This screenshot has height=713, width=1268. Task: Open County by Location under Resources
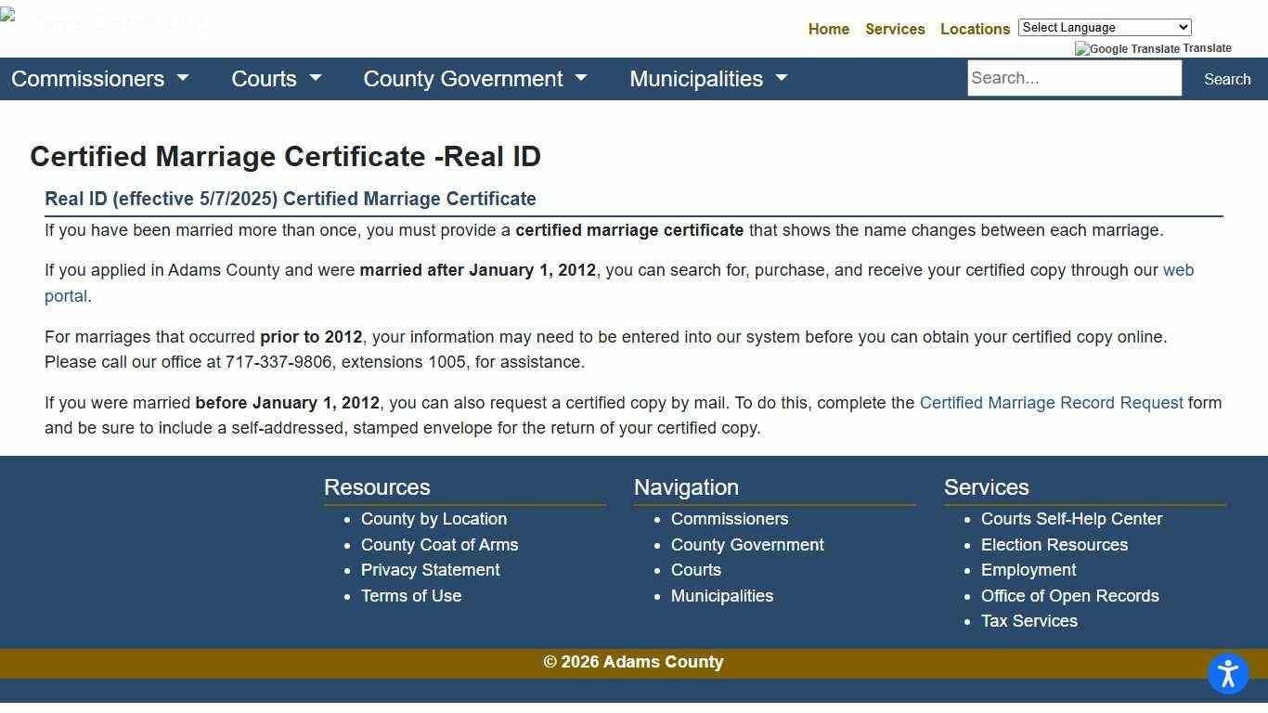pyautogui.click(x=433, y=519)
